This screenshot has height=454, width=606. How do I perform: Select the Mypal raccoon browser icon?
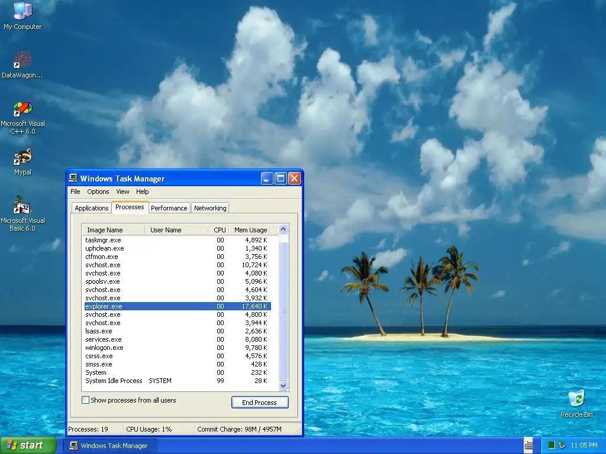pos(22,162)
